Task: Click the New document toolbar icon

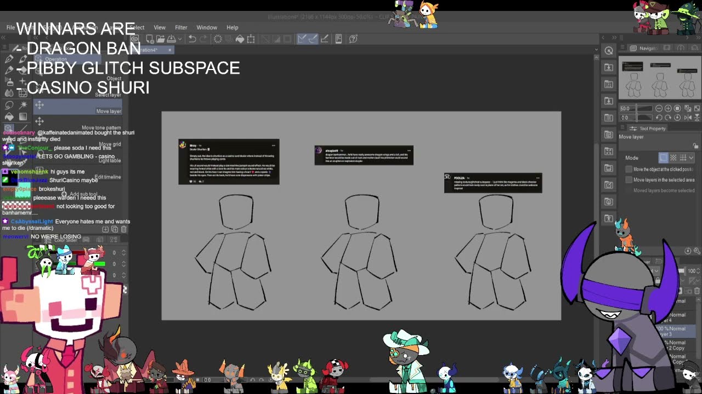Action: click(x=150, y=39)
